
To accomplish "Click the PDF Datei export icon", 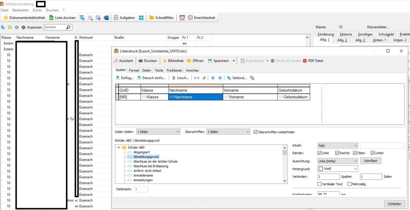I will 305,61.
